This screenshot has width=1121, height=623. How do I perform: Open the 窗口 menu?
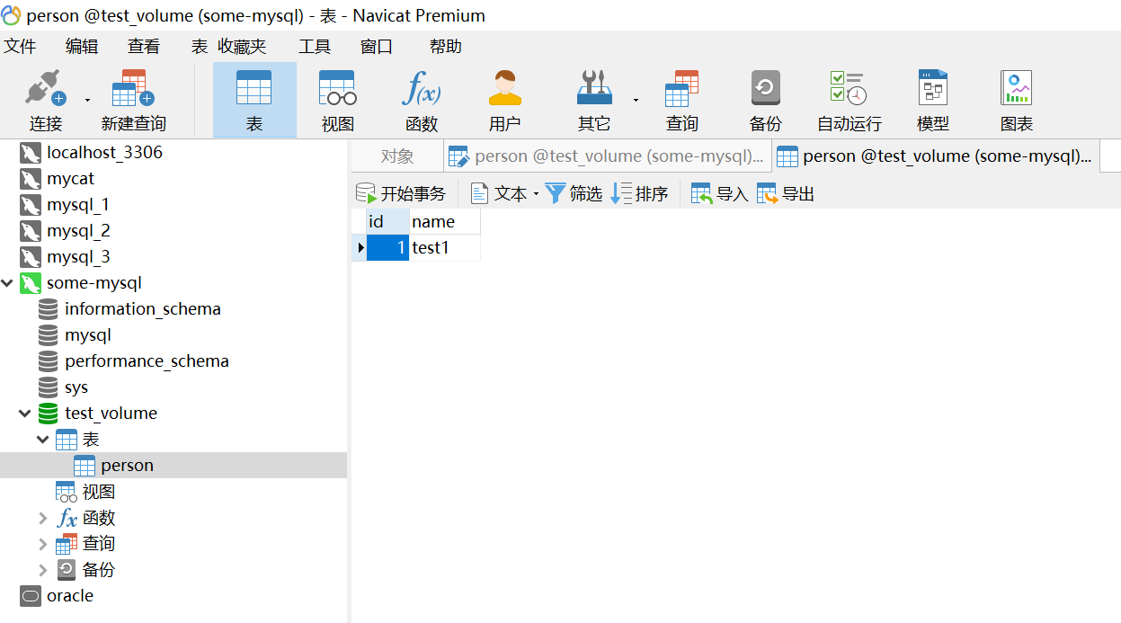377,46
